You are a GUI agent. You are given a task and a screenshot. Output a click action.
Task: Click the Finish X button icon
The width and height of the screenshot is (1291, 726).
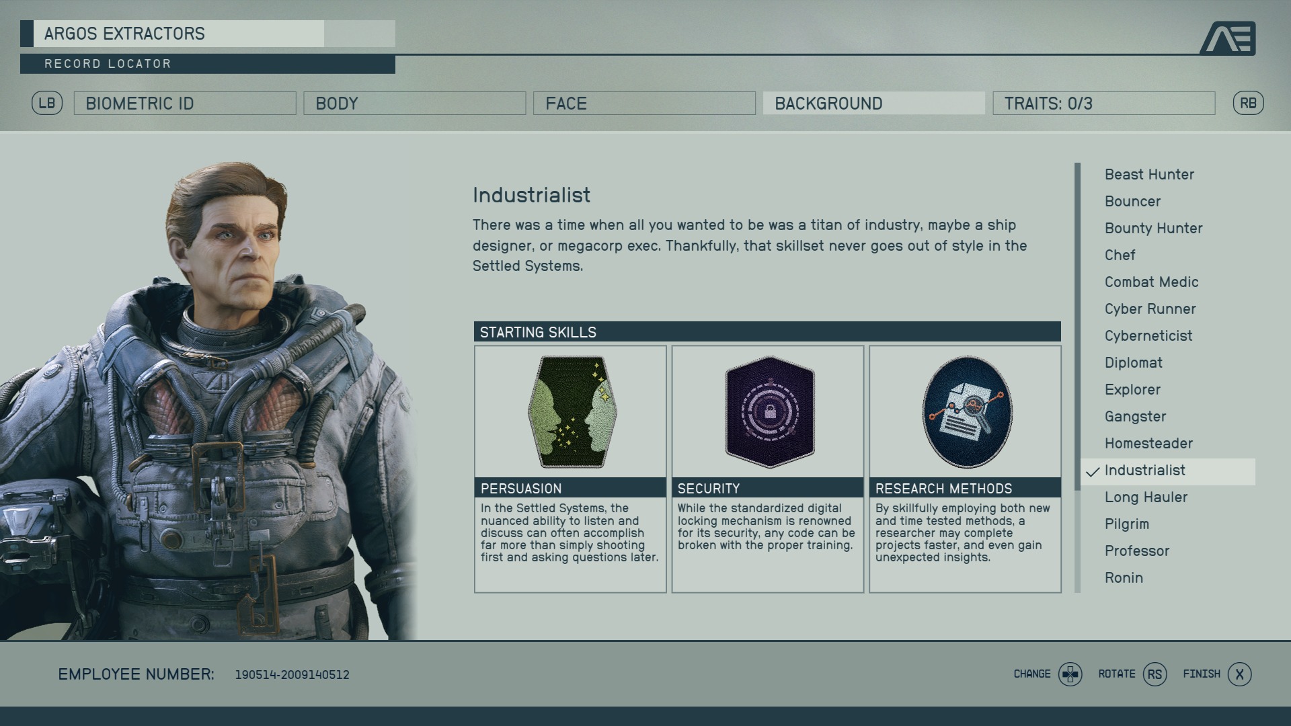click(1239, 674)
